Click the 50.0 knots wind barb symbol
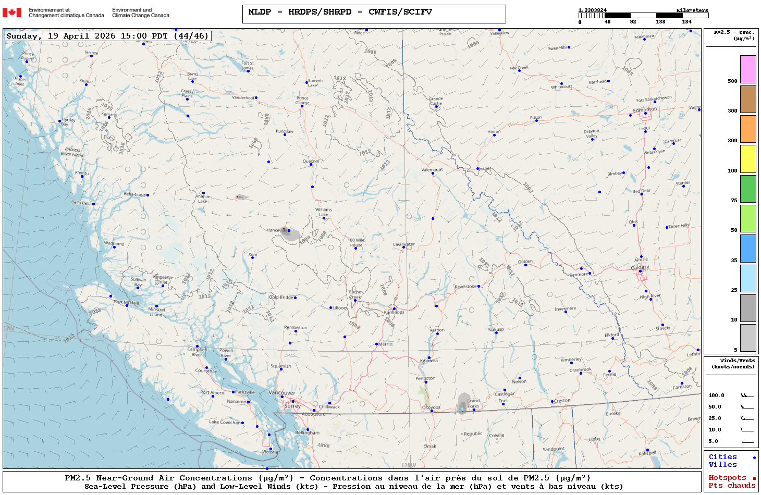 (x=746, y=407)
